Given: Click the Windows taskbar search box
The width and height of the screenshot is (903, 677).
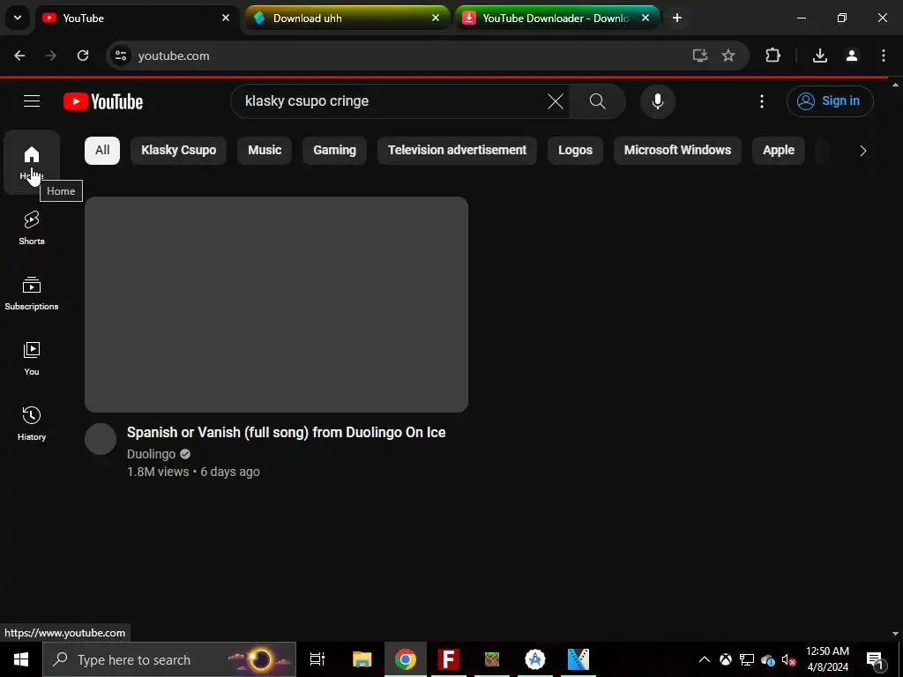Looking at the screenshot, I should click(x=169, y=659).
